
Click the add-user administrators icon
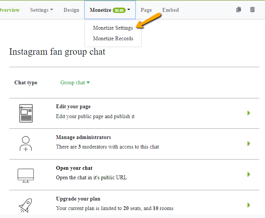point(26,144)
